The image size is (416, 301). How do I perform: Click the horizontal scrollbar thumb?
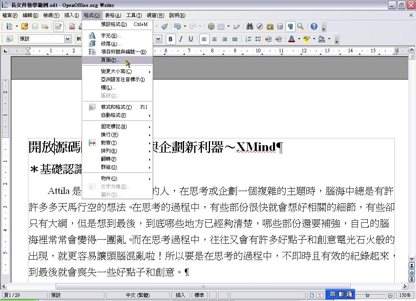(203, 286)
